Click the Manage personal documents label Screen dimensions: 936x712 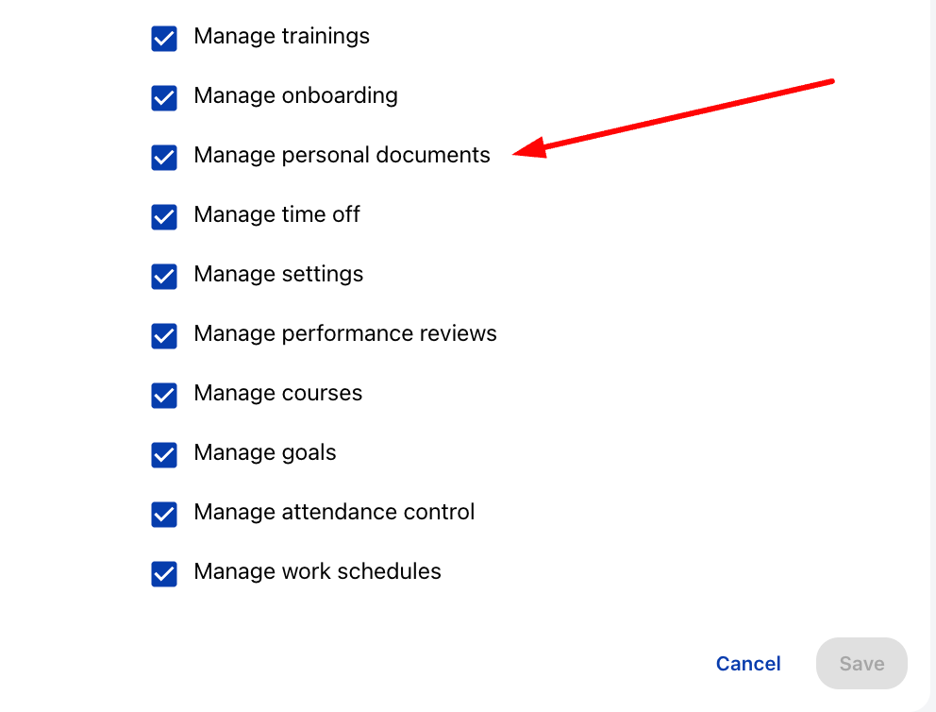click(x=342, y=155)
